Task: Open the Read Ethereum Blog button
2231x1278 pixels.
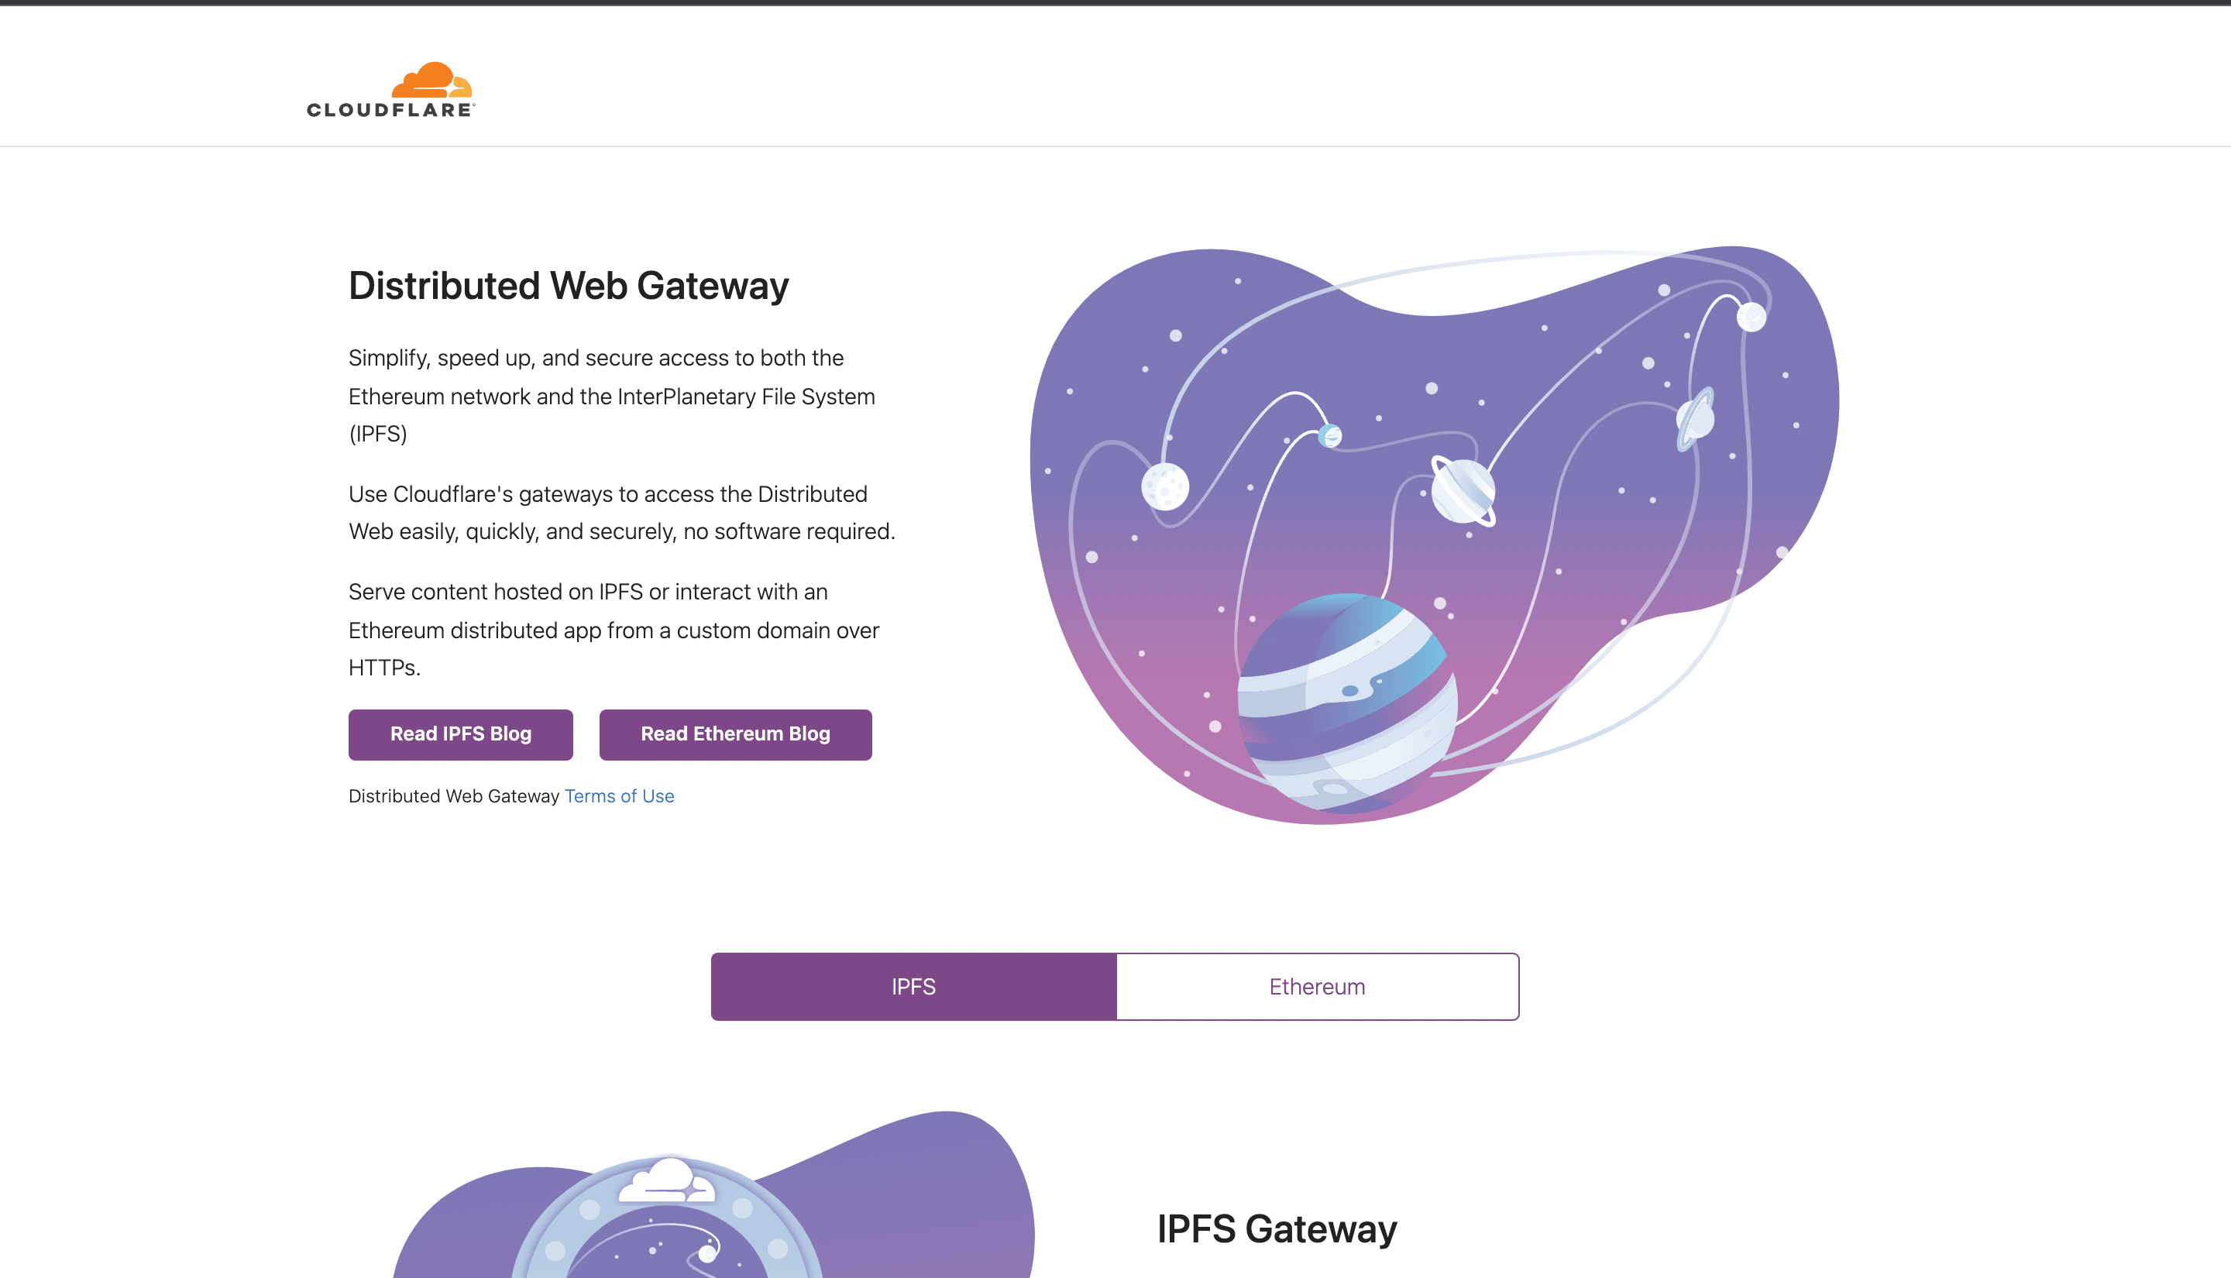Action: [735, 735]
